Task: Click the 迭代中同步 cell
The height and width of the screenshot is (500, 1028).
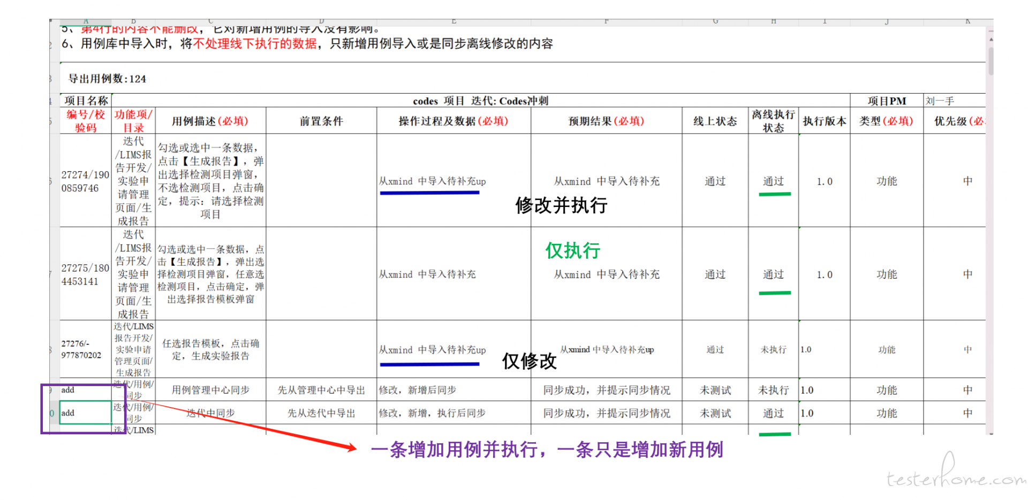Action: 210,413
